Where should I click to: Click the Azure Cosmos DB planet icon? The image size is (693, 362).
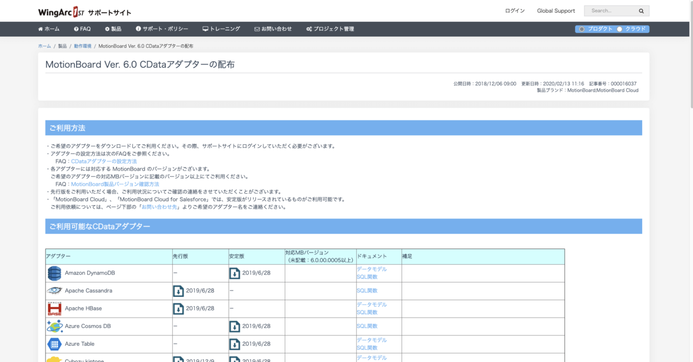click(54, 326)
